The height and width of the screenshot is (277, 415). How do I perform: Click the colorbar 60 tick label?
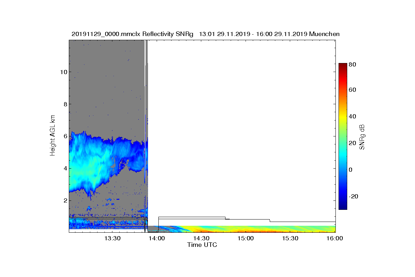click(353, 90)
